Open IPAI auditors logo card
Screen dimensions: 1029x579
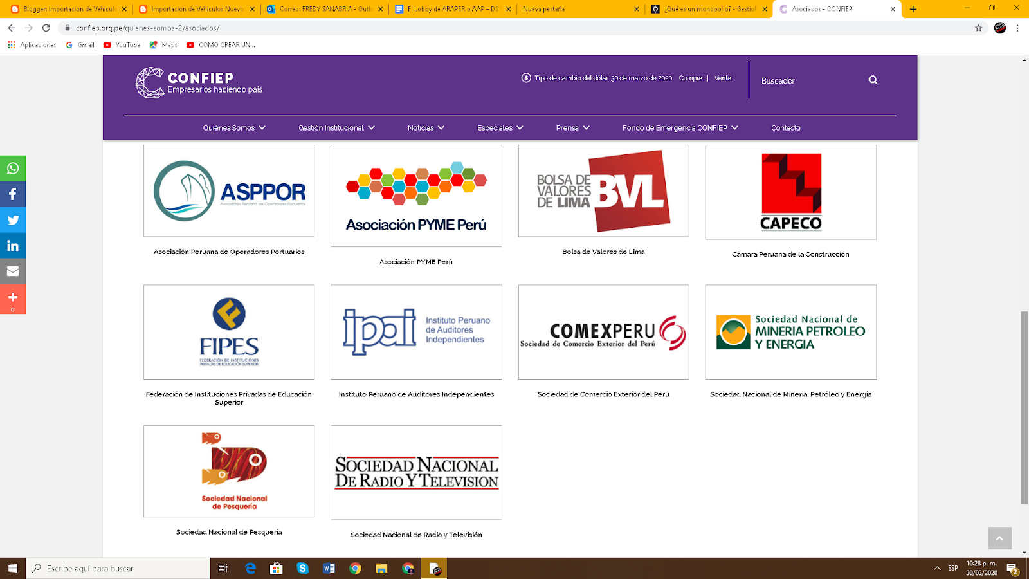tap(416, 332)
